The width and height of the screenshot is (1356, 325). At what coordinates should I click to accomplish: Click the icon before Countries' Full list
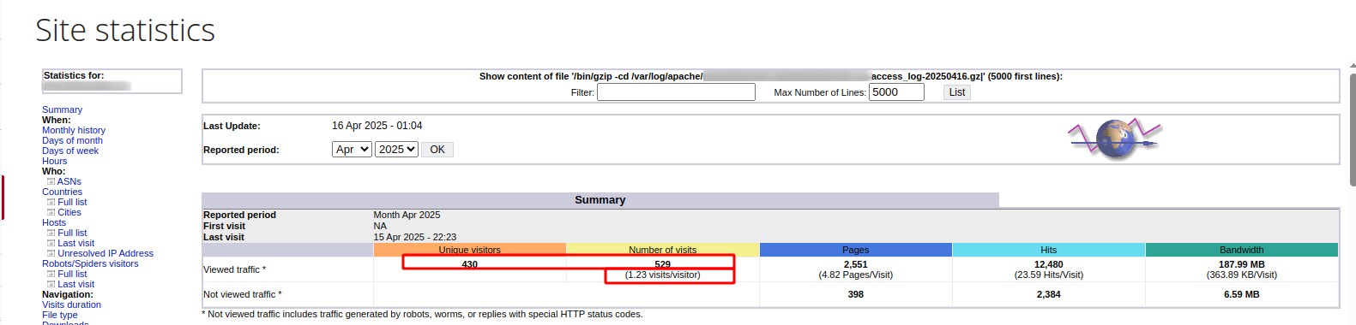click(51, 202)
